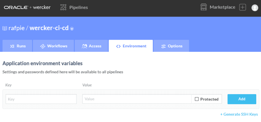Viewport: 261px width, 122px height.
Task: Enable the Protected checkbox
Action: point(197,99)
